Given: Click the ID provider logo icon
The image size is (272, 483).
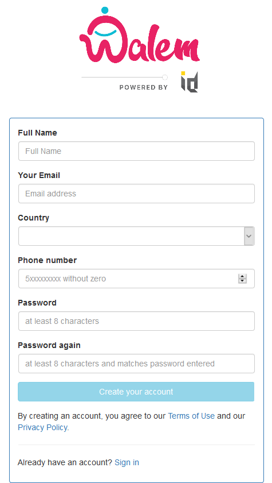Looking at the screenshot, I should coord(189,82).
